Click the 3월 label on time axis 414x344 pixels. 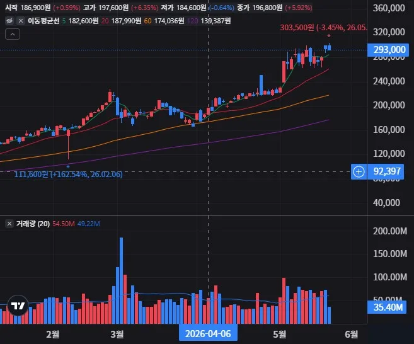pos(117,334)
